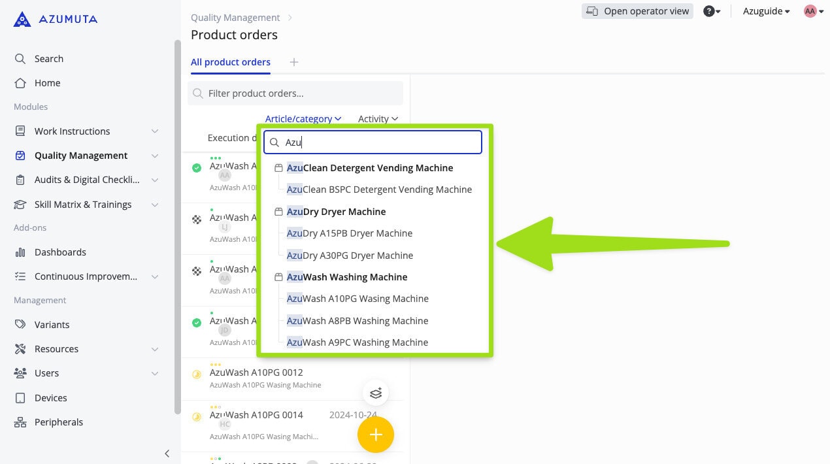Open the Devices page
Screen dimensions: 830x464
click(x=50, y=398)
